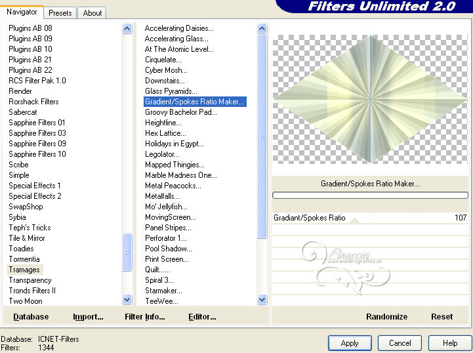Viewport: 473px width, 353px height.
Task: Select Plugins AB 22 category
Action: 30,70
